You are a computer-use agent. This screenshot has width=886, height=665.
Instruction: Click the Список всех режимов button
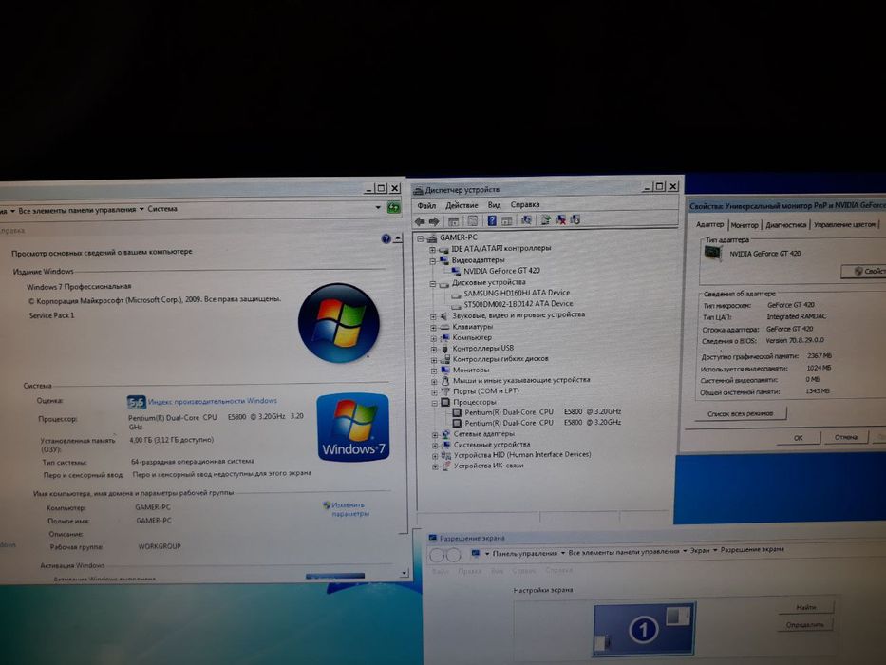[740, 414]
